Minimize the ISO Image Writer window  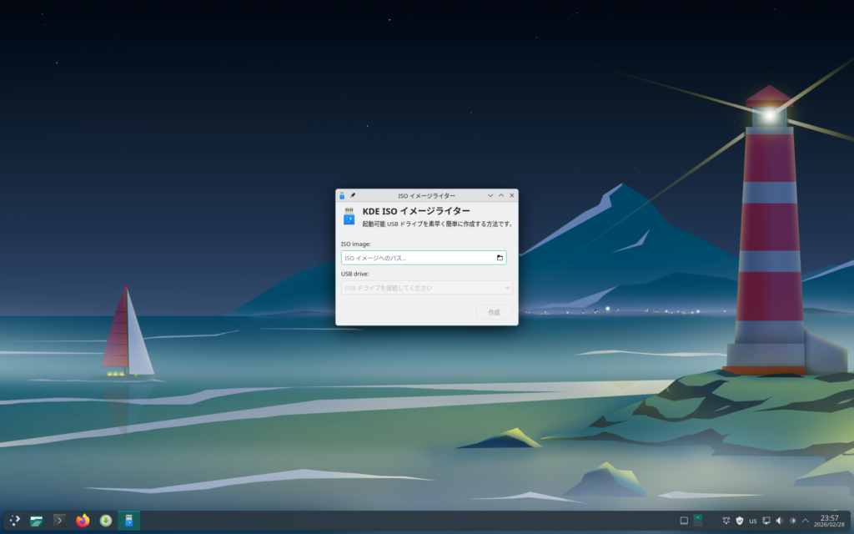(x=490, y=195)
